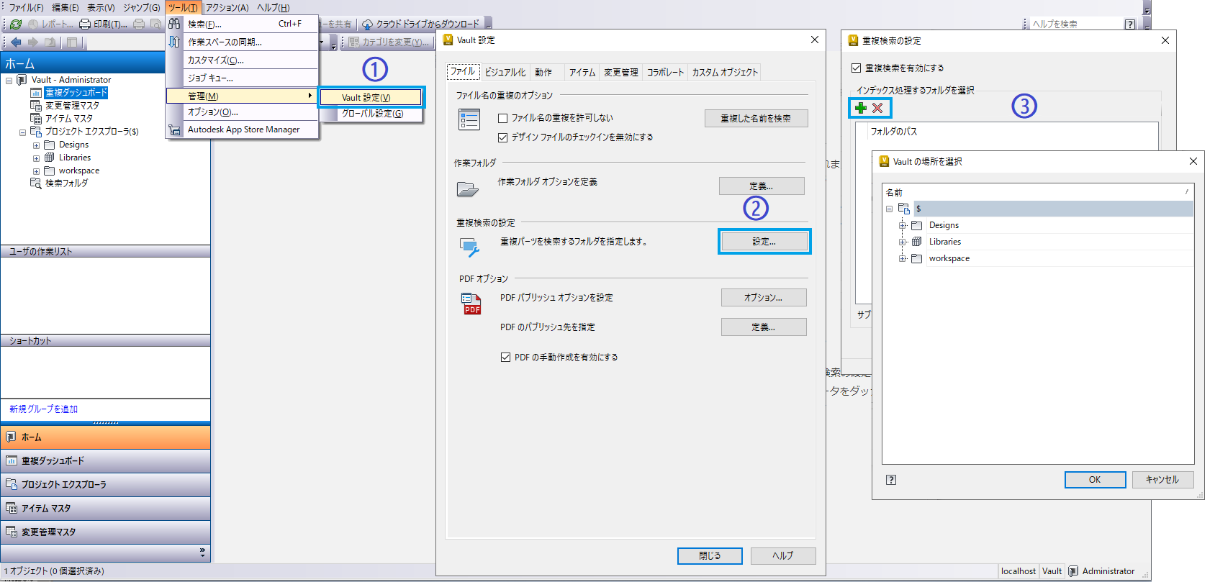Click the PDF icon in PDF オプション section
Image resolution: width=1215 pixels, height=582 pixels.
pos(471,304)
